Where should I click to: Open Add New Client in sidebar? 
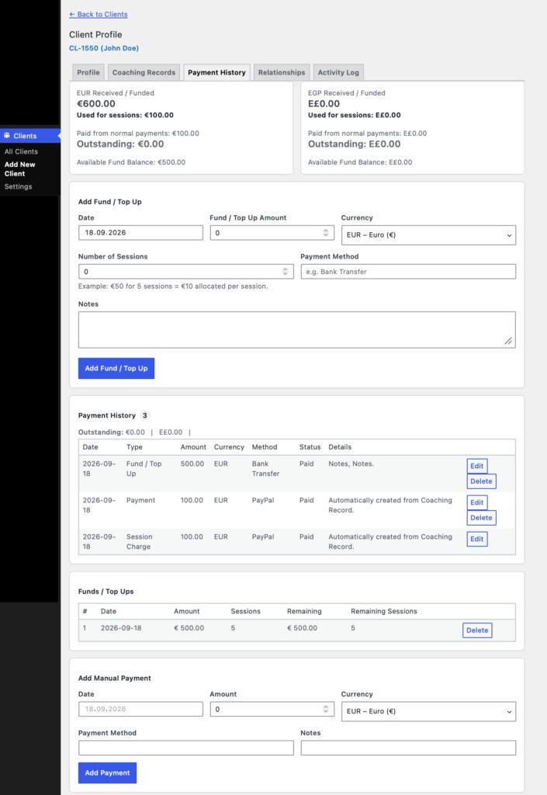pos(19,168)
